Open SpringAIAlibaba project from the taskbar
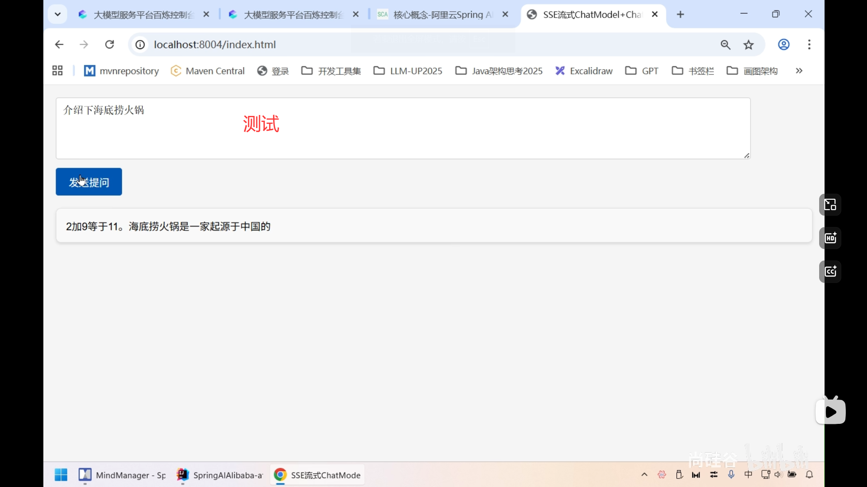Image resolution: width=867 pixels, height=487 pixels. [220, 475]
